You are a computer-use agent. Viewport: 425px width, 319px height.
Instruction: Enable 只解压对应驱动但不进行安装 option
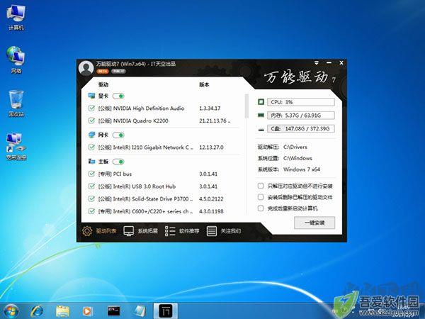[x=261, y=186]
